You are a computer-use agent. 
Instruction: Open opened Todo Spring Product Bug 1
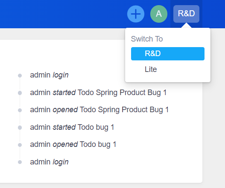[x=99, y=110]
